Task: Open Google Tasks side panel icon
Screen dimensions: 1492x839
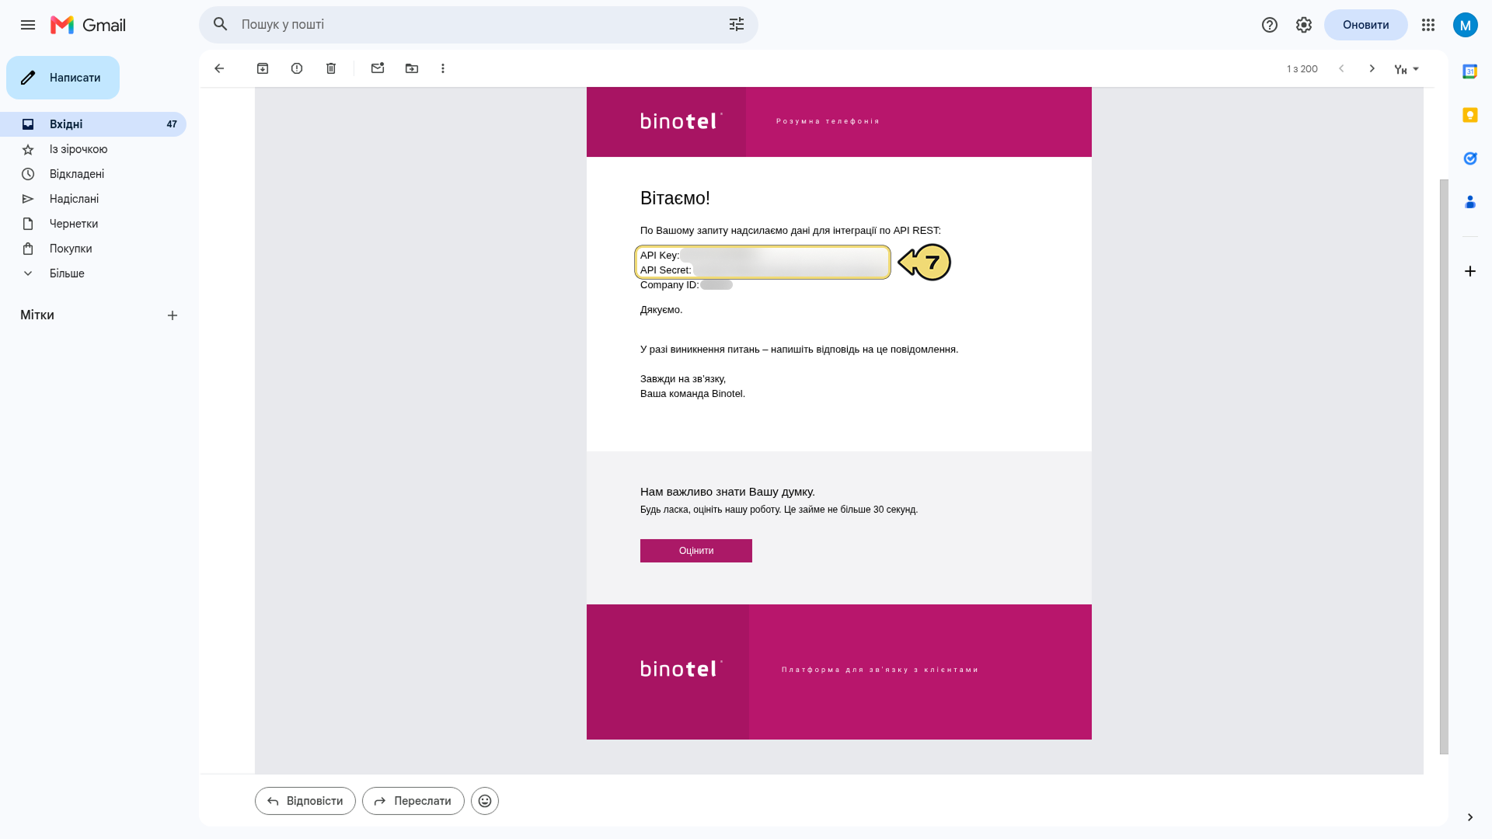Action: pyautogui.click(x=1470, y=158)
